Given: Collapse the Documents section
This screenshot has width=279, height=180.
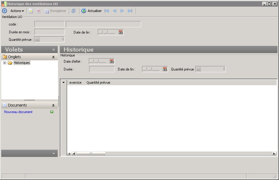Looking at the screenshot, I should point(53,105).
